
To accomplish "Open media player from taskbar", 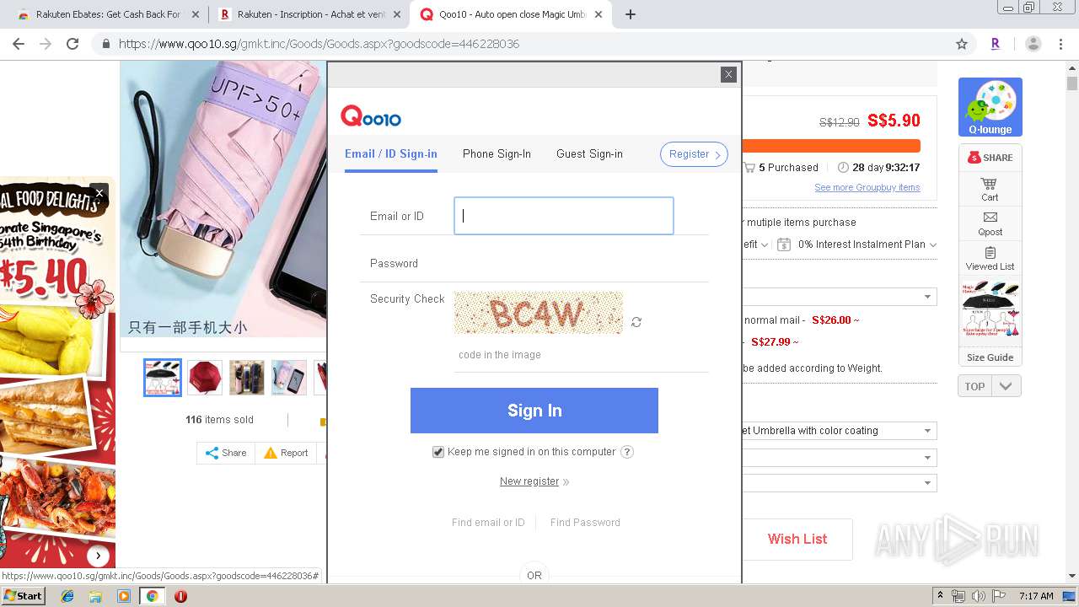I will coord(124,596).
